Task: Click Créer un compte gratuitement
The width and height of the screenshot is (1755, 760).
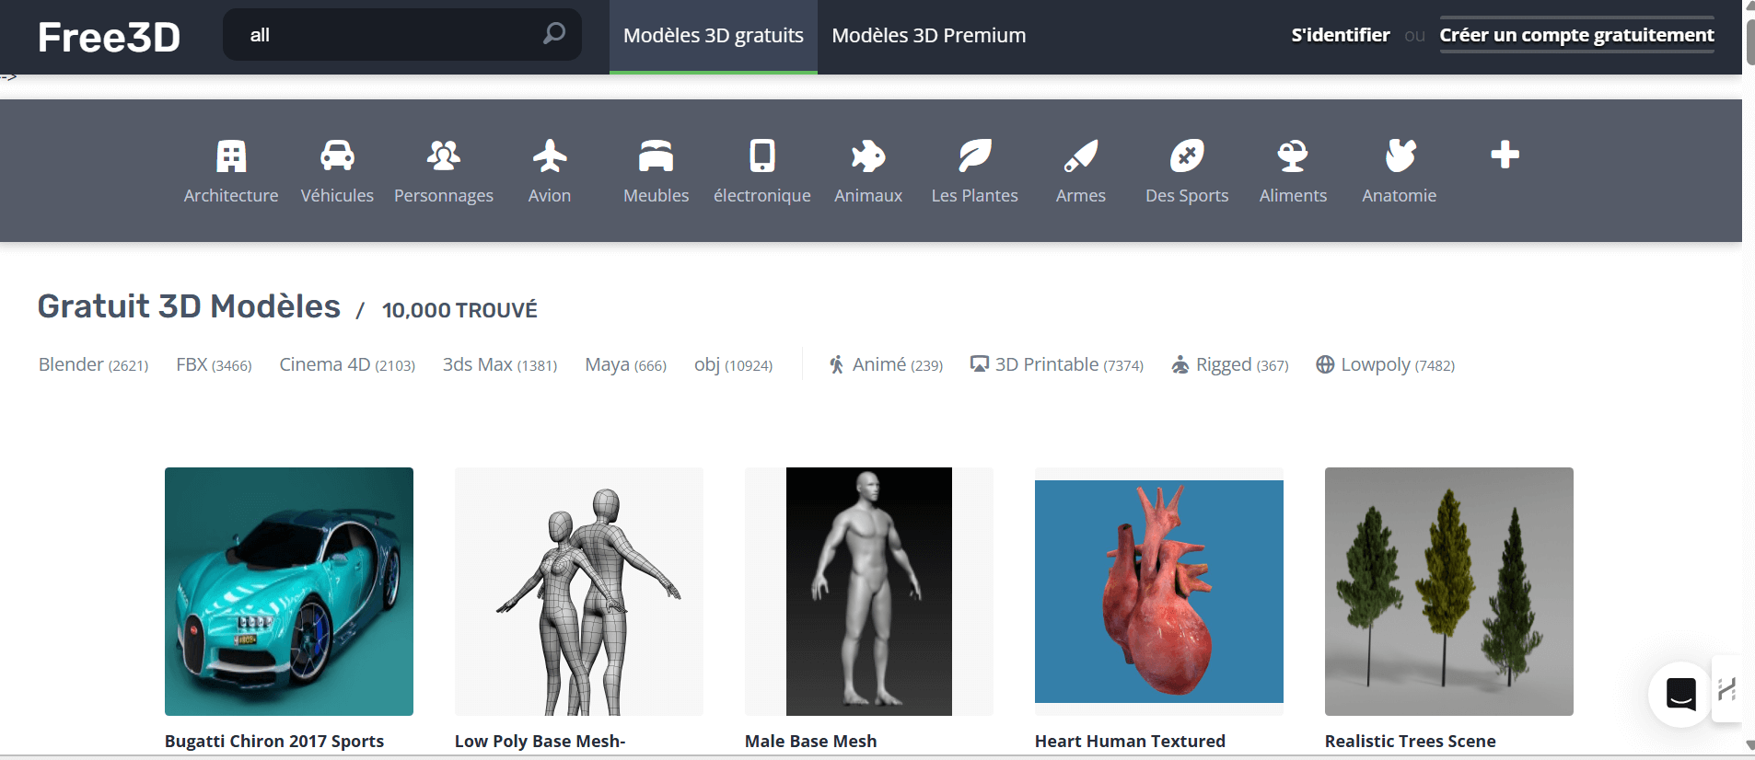Action: click(1576, 35)
